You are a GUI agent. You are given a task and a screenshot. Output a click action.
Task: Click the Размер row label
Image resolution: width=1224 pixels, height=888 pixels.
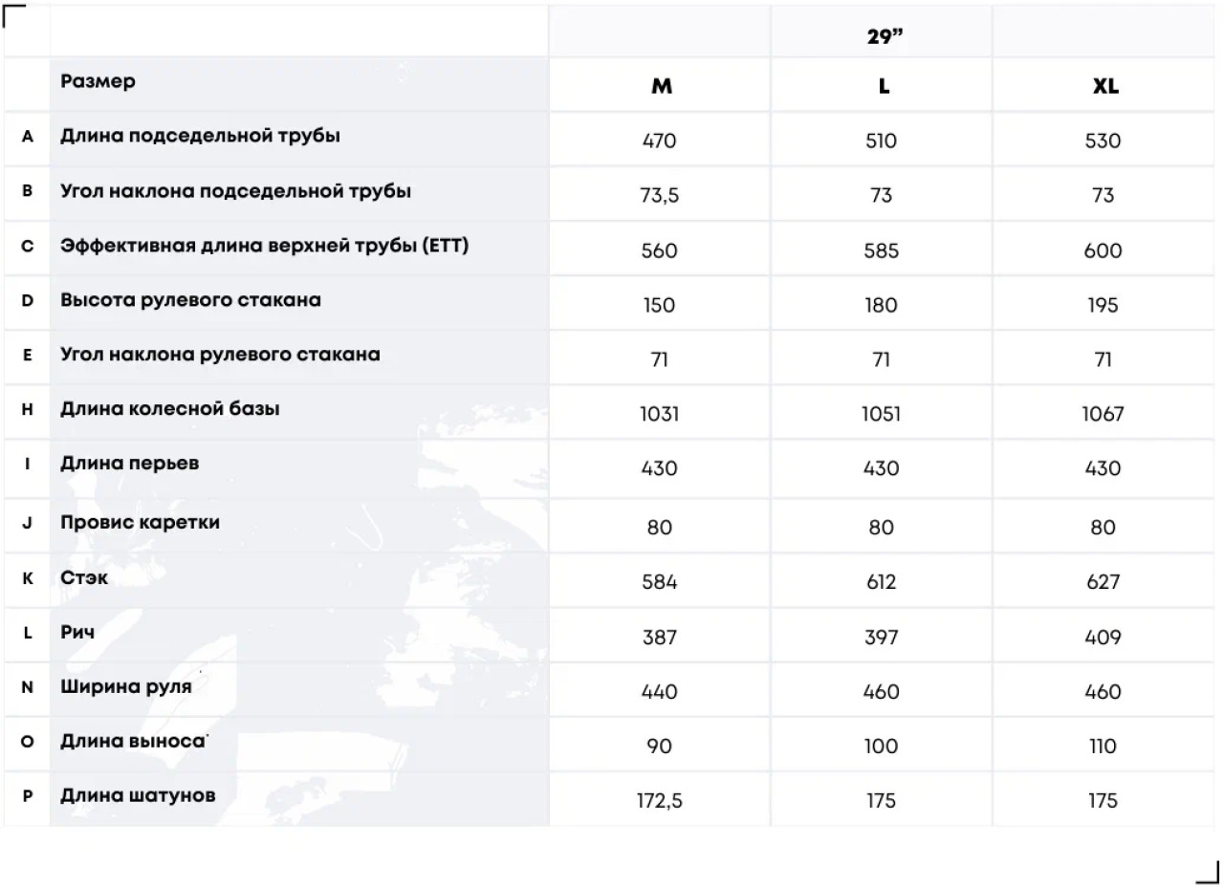98,81
